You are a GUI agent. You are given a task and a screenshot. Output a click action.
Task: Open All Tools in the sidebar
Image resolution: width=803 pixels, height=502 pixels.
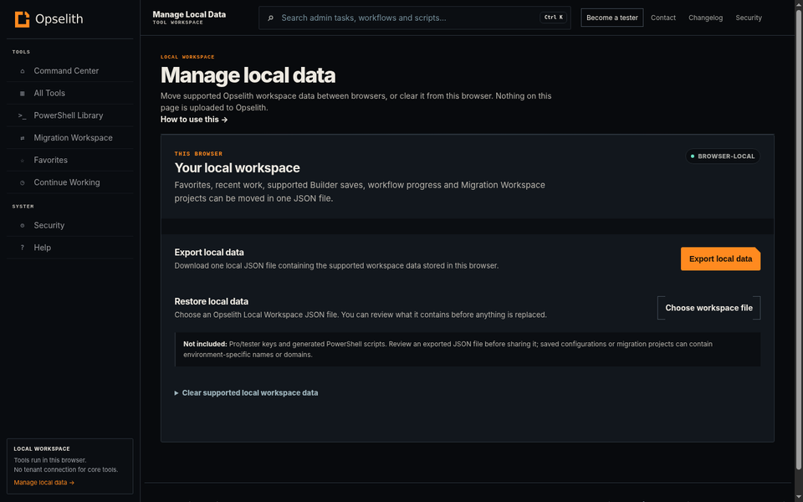[69, 93]
